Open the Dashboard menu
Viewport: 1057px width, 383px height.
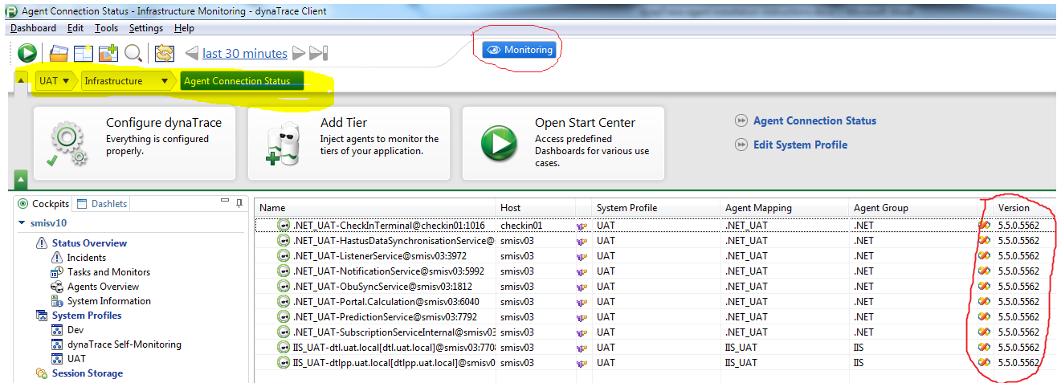point(33,28)
